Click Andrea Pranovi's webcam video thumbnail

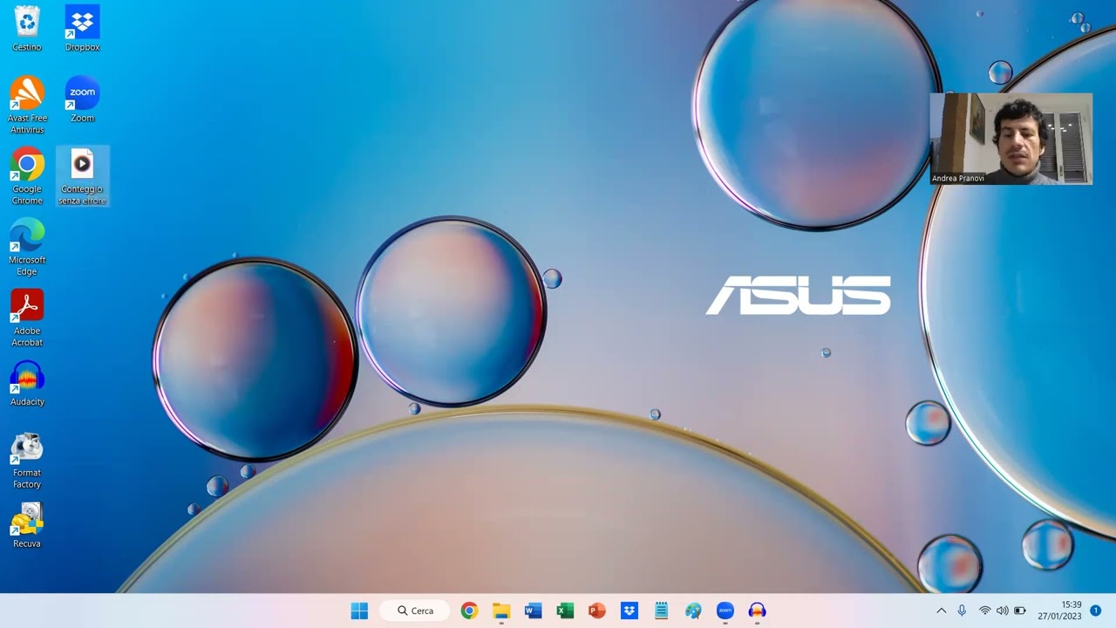(x=1011, y=139)
